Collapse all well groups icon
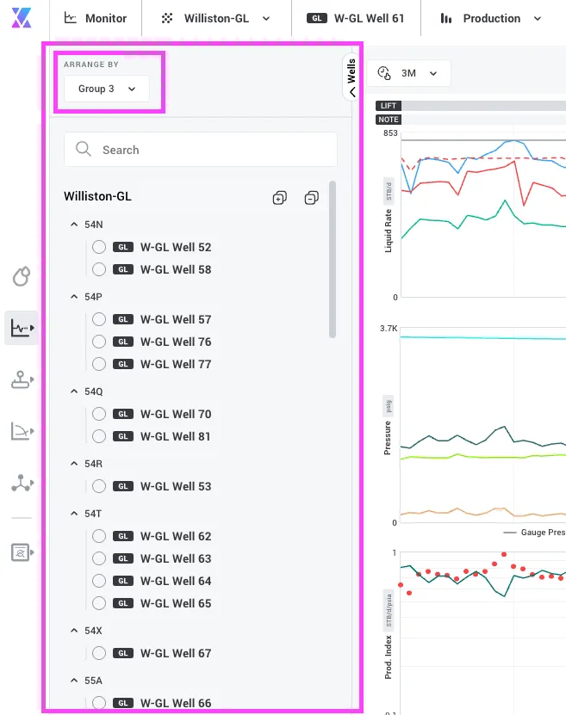The width and height of the screenshot is (566, 715). pyautogui.click(x=311, y=197)
